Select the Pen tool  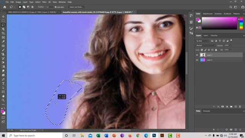(x=3, y=79)
